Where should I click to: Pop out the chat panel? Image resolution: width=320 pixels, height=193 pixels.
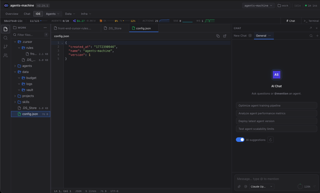pos(311,28)
